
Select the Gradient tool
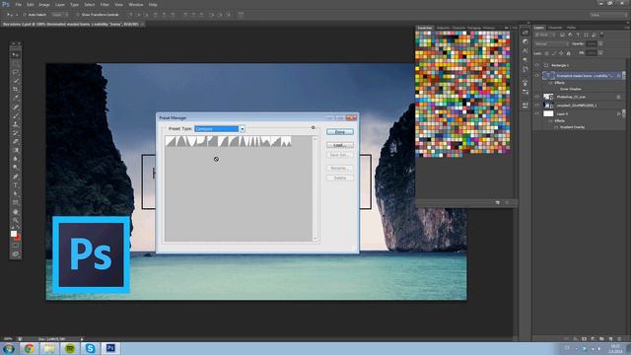[16, 150]
